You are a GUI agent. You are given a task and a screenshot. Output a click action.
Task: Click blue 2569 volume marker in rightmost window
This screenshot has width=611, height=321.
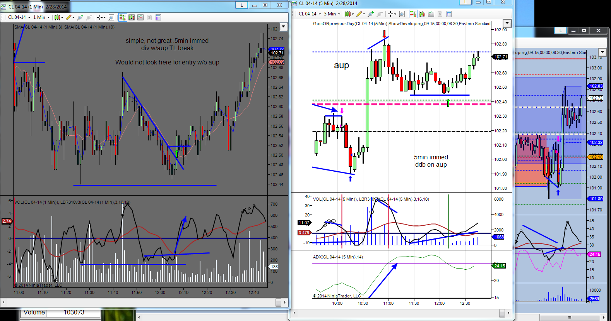594,299
